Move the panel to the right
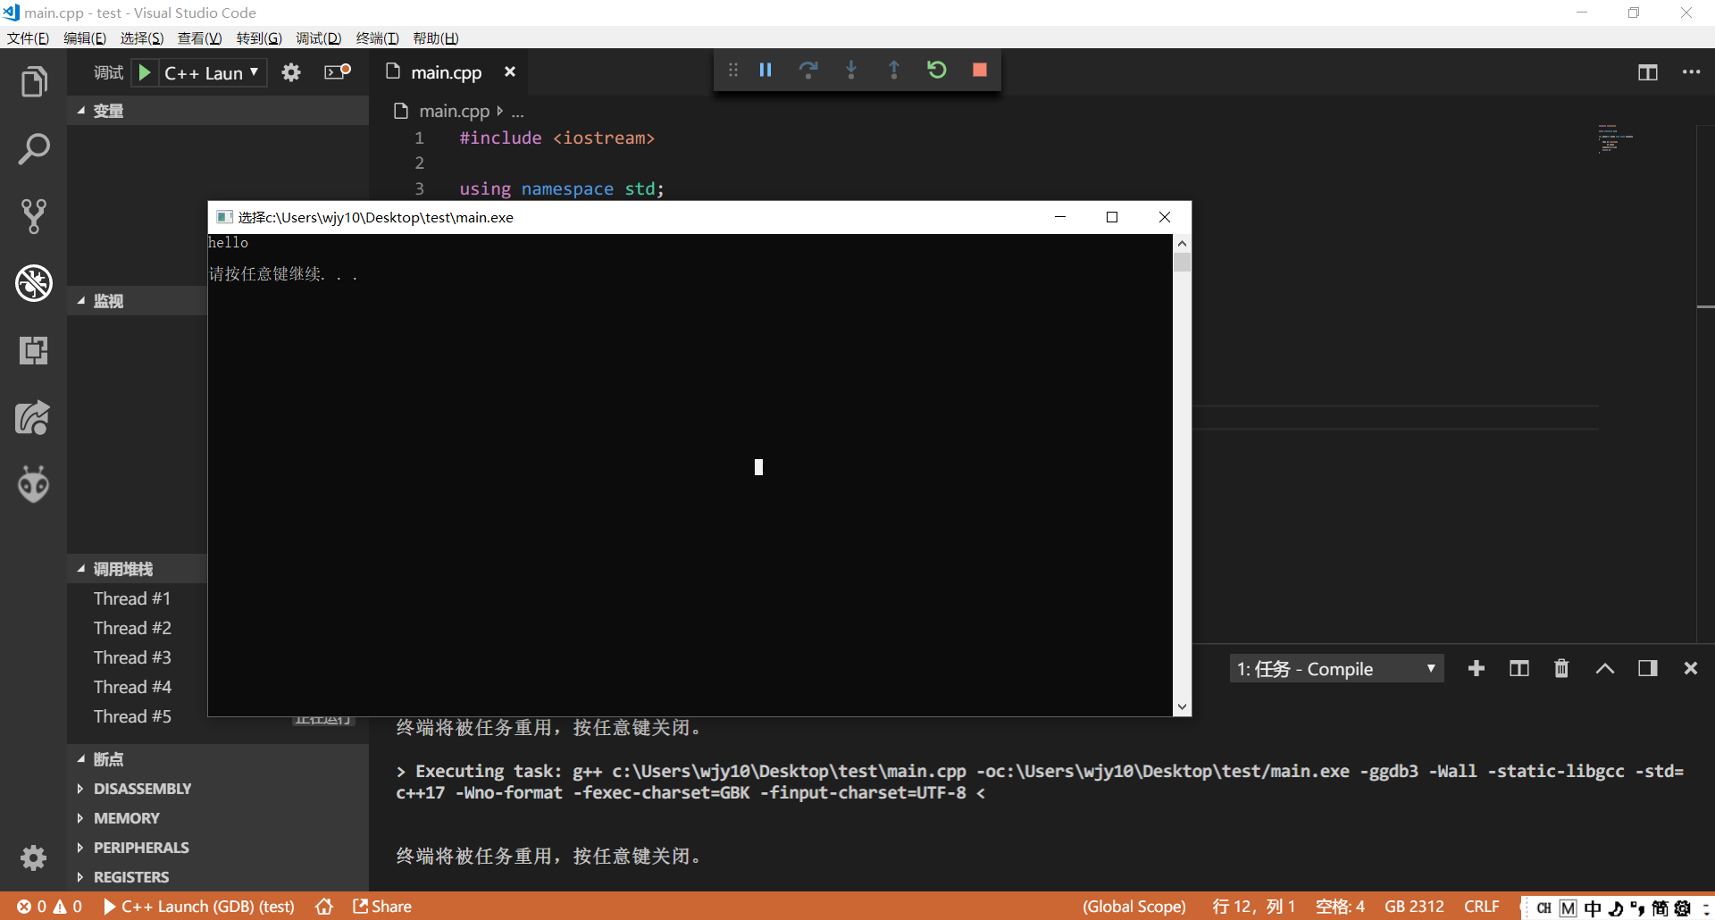 click(1648, 669)
